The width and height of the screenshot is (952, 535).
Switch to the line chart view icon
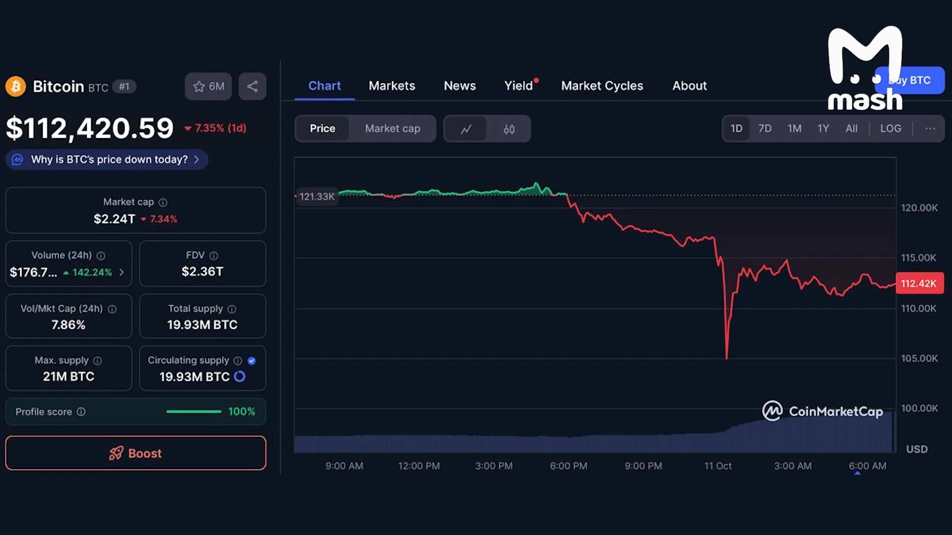pos(466,129)
